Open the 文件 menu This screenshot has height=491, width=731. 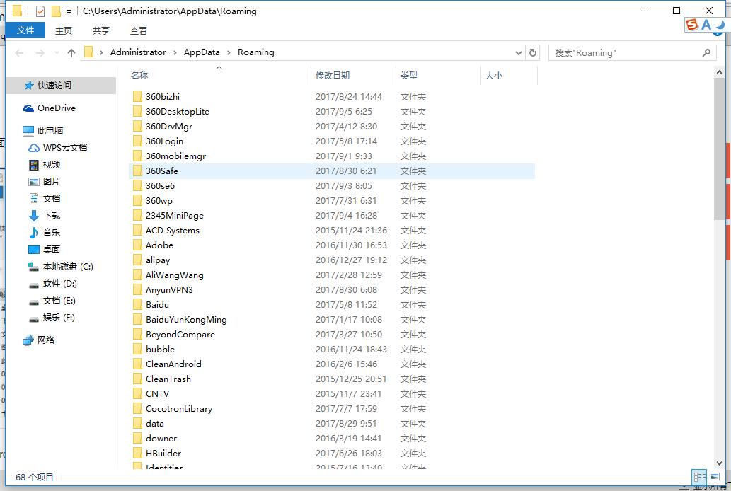point(25,30)
